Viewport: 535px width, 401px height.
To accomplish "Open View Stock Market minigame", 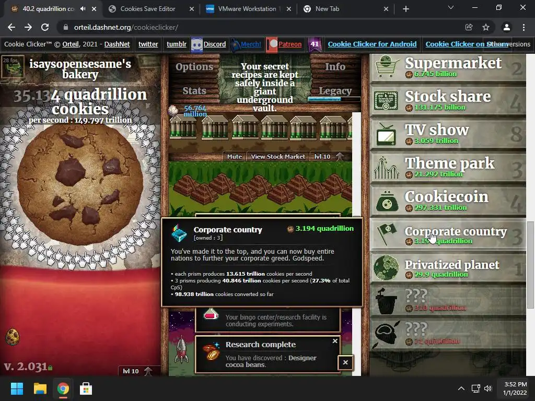I will tap(278, 157).
